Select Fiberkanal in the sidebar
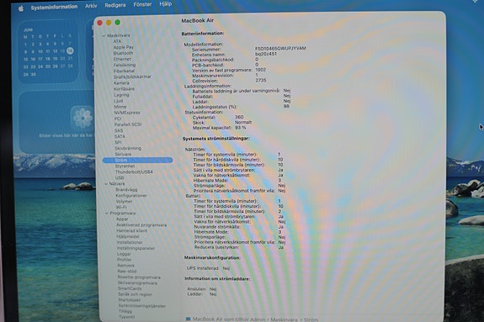The width and height of the screenshot is (484, 322). point(124,71)
